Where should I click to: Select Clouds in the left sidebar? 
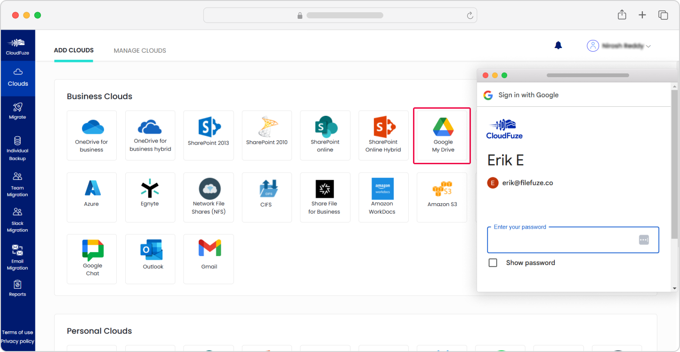click(18, 78)
